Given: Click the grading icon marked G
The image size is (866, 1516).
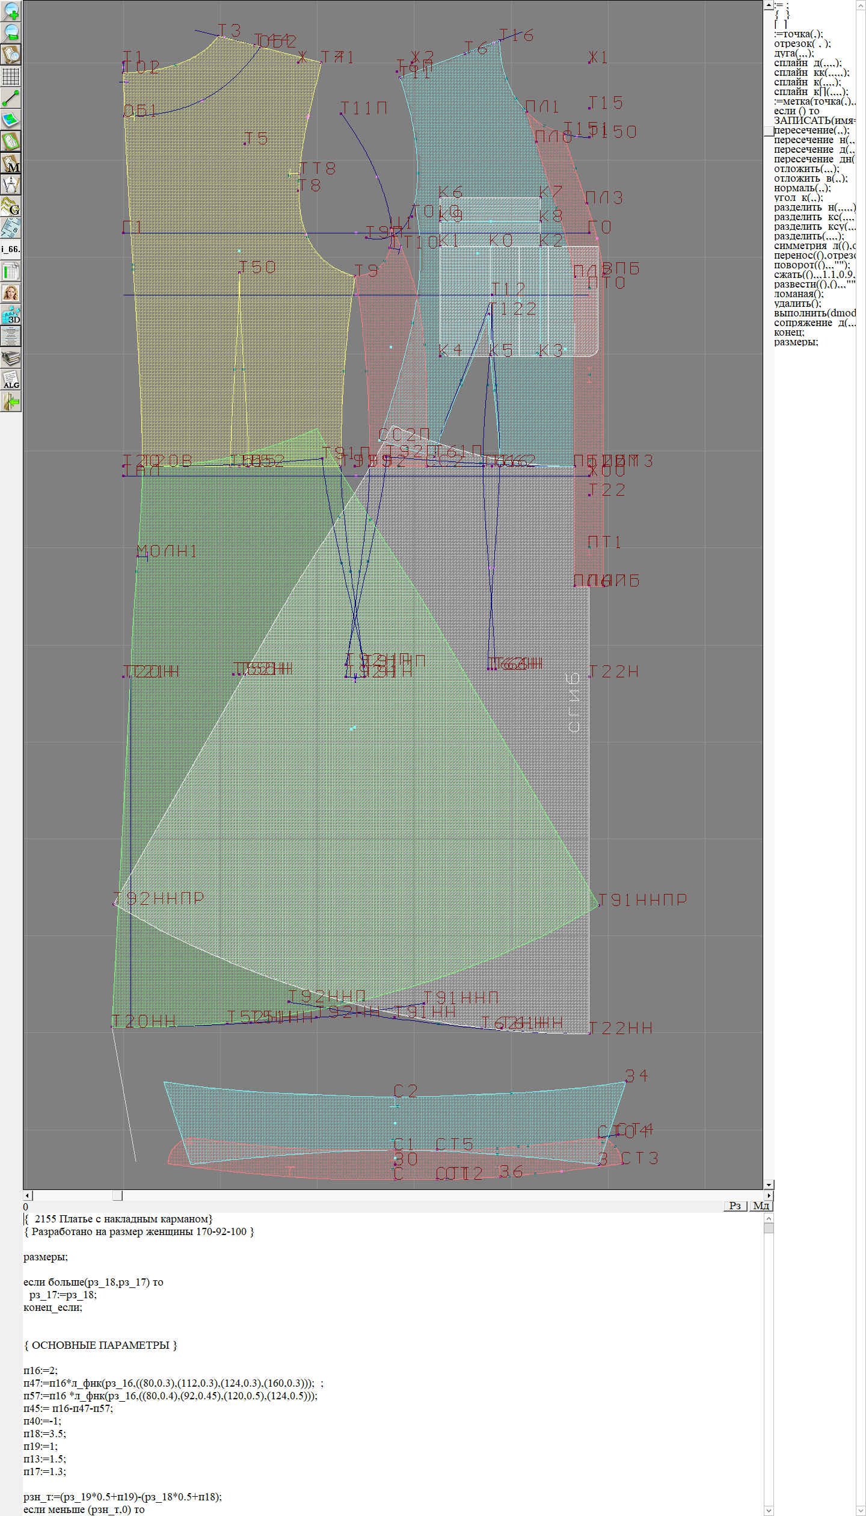Looking at the screenshot, I should (x=11, y=206).
